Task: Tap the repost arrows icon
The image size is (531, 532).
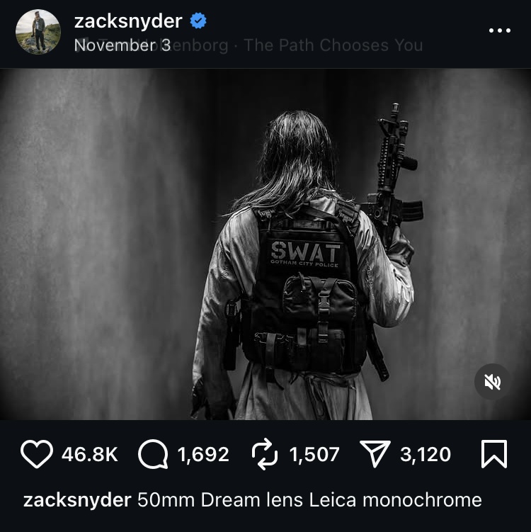Action: click(265, 454)
